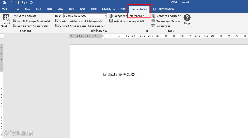Screen dimensions: 248x138
Task: Switch to the 邮件 tab
Action: click(x=72, y=9)
